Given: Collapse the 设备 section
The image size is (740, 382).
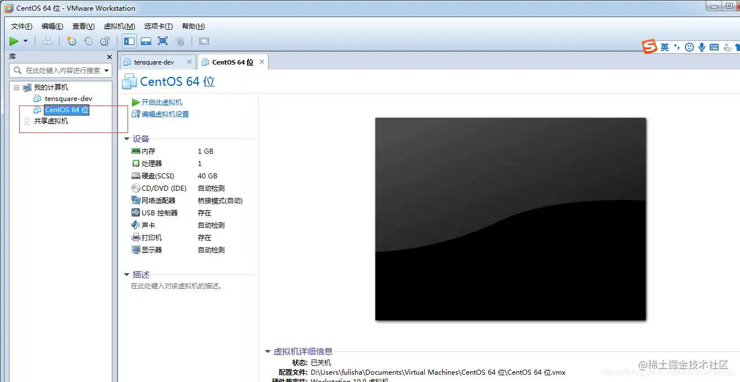Looking at the screenshot, I should pos(127,139).
